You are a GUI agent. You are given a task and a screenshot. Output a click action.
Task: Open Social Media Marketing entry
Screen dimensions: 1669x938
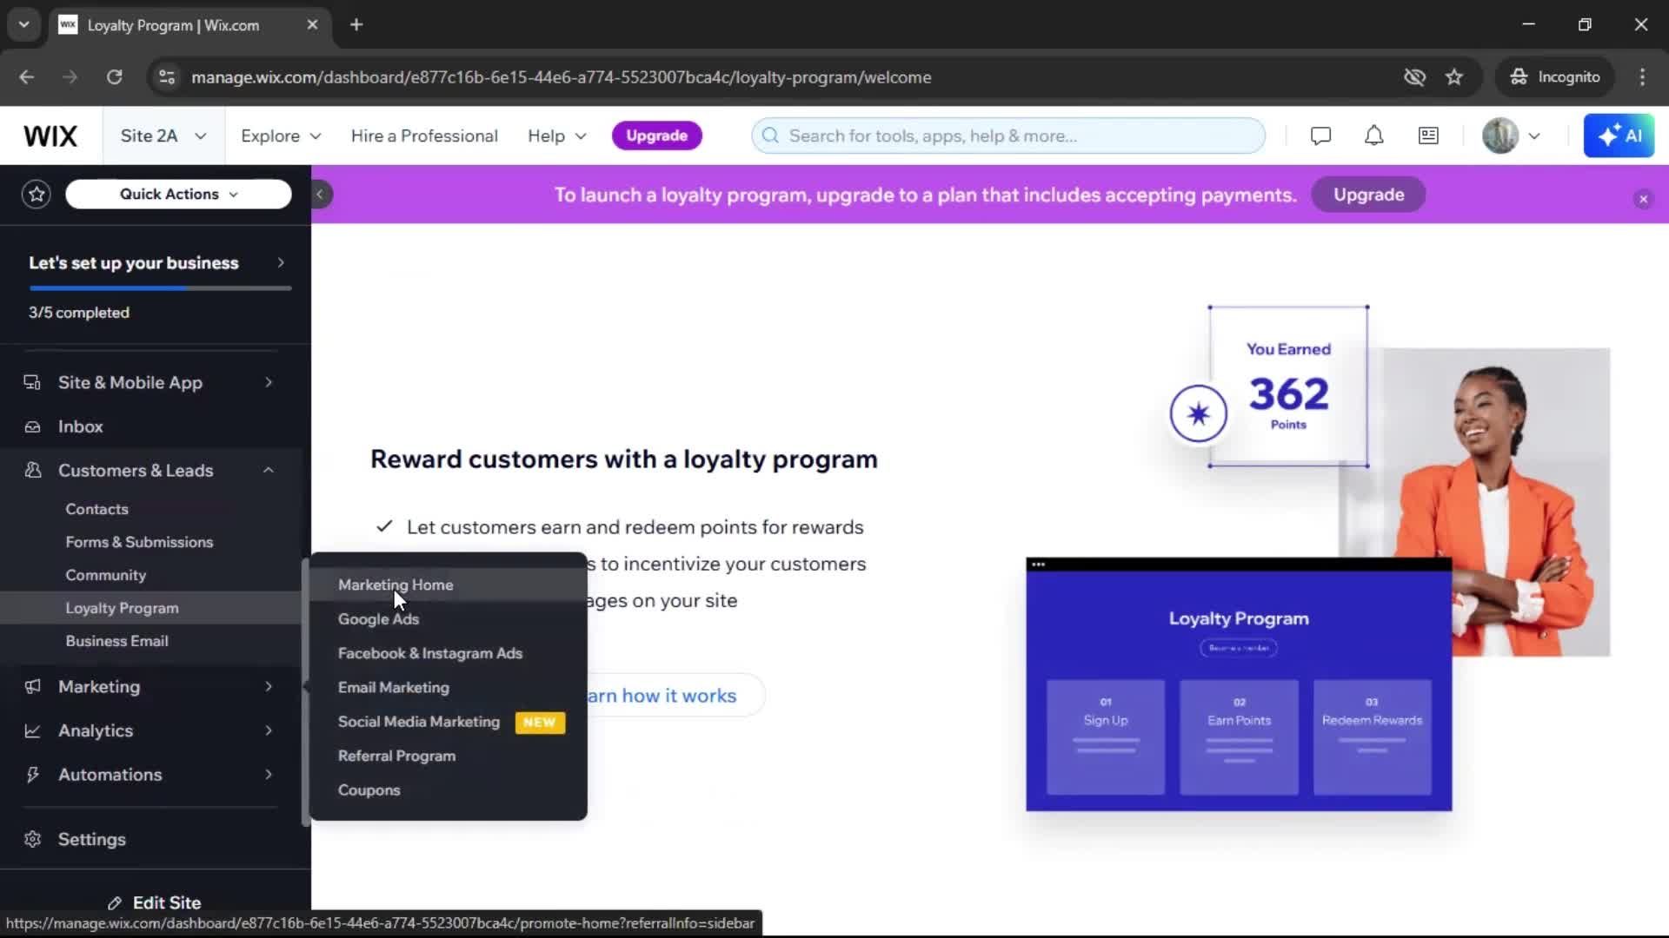click(449, 722)
